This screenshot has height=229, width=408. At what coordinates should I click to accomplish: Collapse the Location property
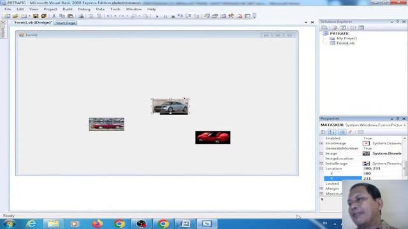(x=321, y=169)
